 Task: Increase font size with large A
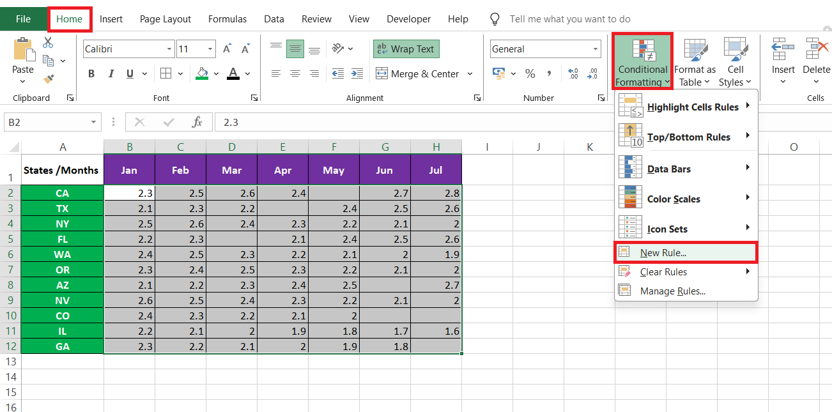[227, 49]
